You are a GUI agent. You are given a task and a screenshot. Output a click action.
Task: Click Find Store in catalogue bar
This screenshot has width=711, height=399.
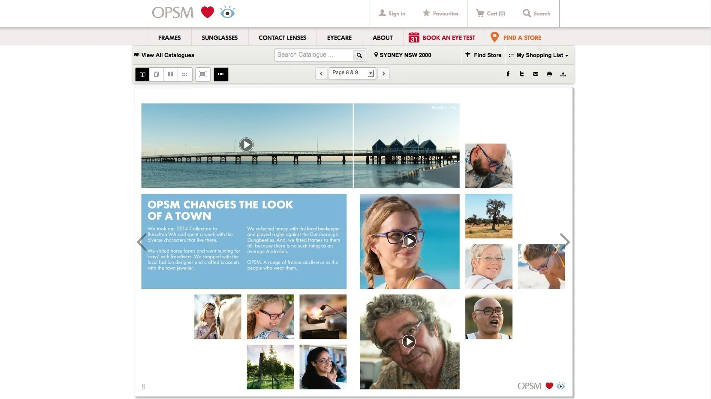tap(483, 55)
